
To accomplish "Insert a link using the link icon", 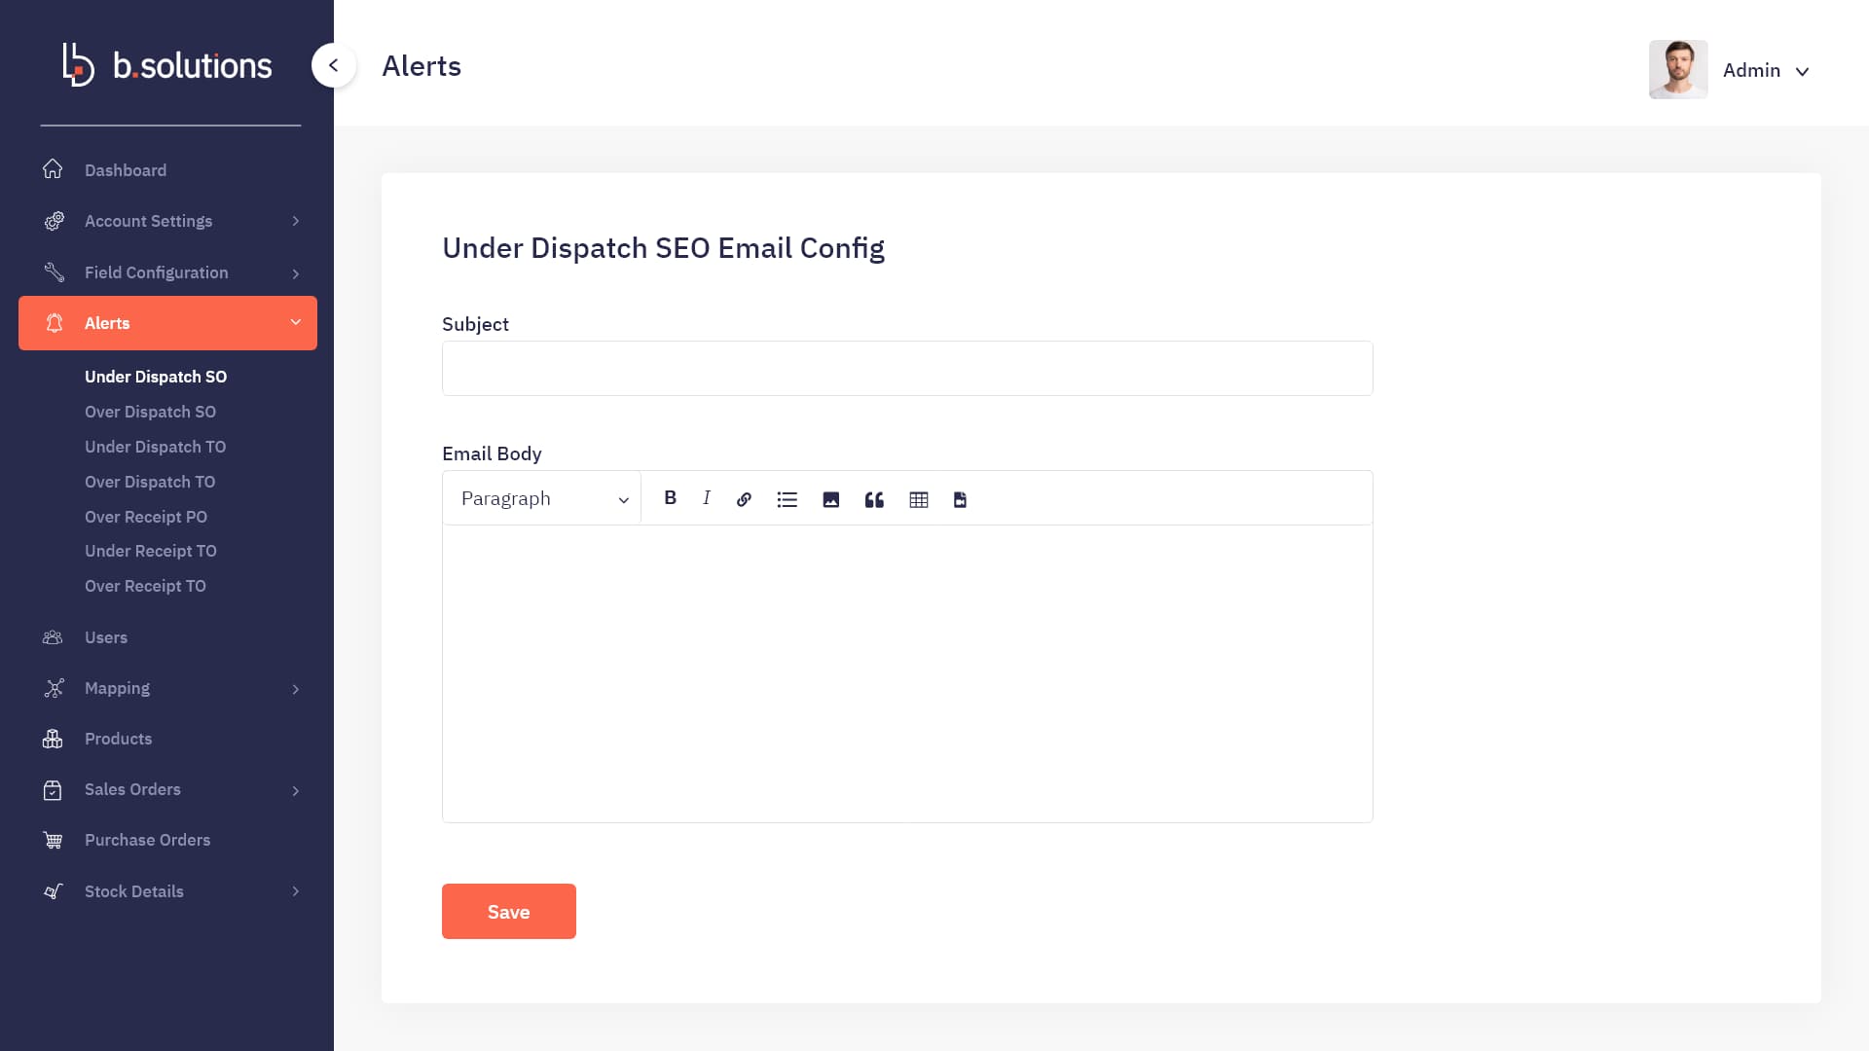I will click(x=744, y=499).
